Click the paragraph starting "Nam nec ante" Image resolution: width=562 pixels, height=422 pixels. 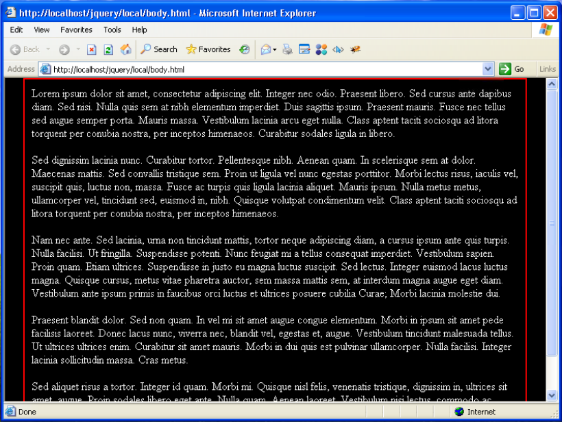pos(271,267)
